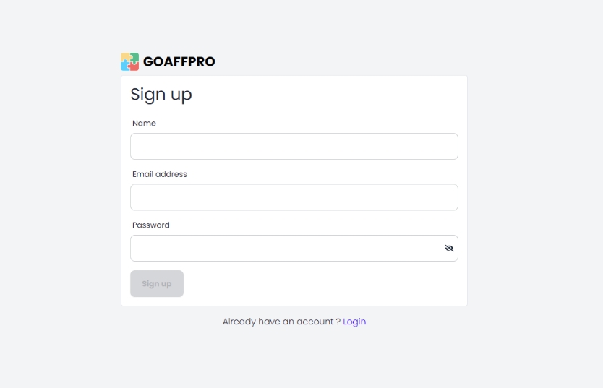The height and width of the screenshot is (388, 603).
Task: Click the blue puzzle piece in the logo
Action: pyautogui.click(x=125, y=66)
